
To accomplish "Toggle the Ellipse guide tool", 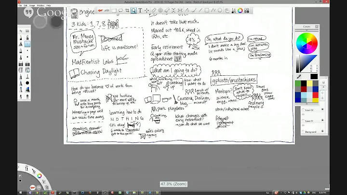I will point(160,11).
